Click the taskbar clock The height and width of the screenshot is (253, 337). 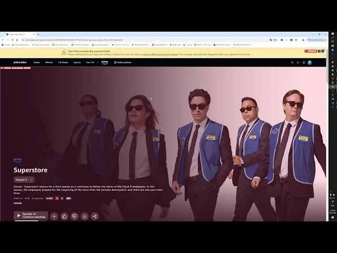[x=332, y=212]
